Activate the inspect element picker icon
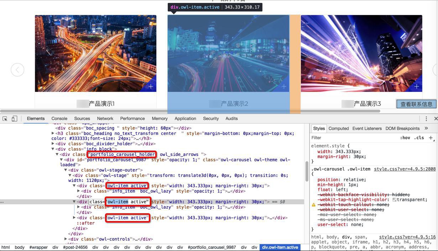The width and height of the screenshot is (438, 251). point(5,119)
